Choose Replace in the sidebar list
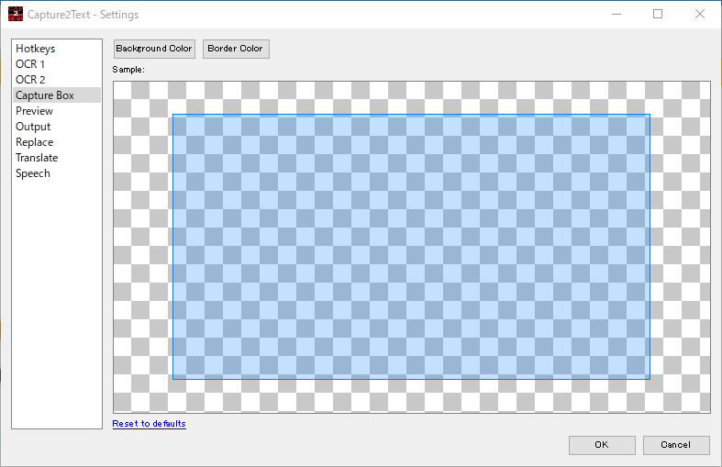The height and width of the screenshot is (467, 722). point(34,142)
